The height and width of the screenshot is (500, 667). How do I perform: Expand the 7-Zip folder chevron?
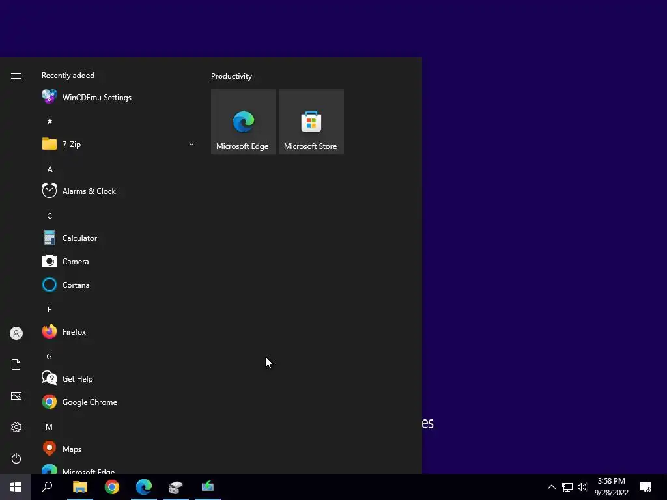[x=192, y=144]
